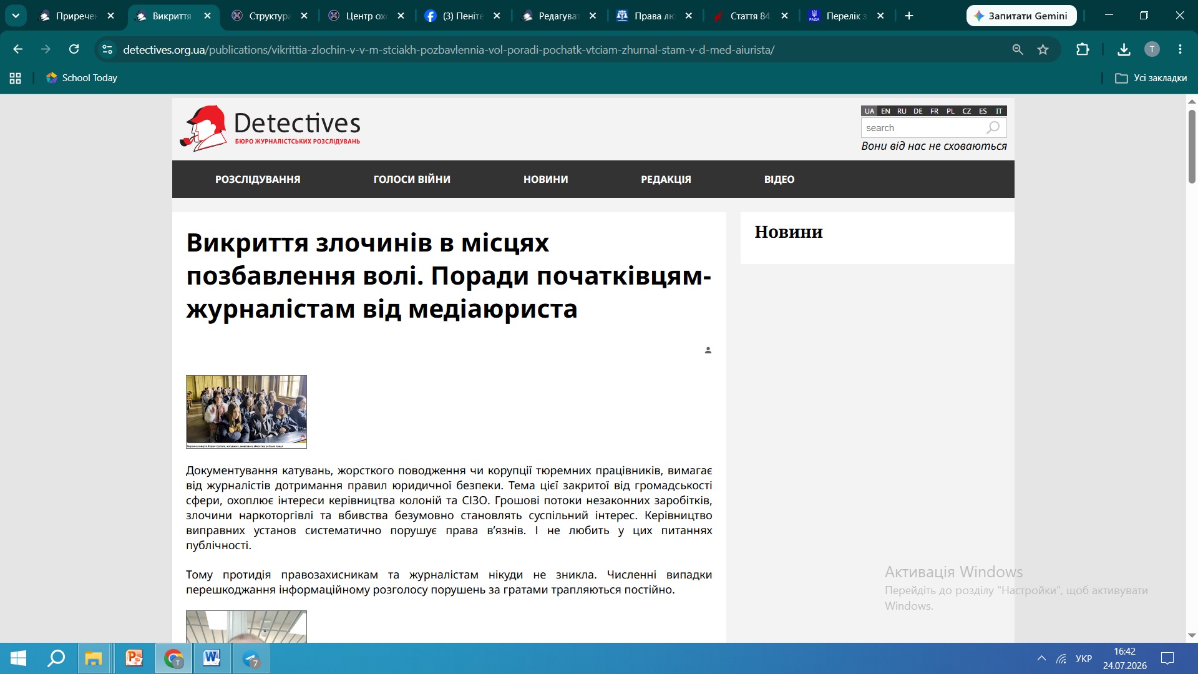Viewport: 1198px width, 674px height.
Task: Open the notification center icon
Action: [x=1167, y=658]
